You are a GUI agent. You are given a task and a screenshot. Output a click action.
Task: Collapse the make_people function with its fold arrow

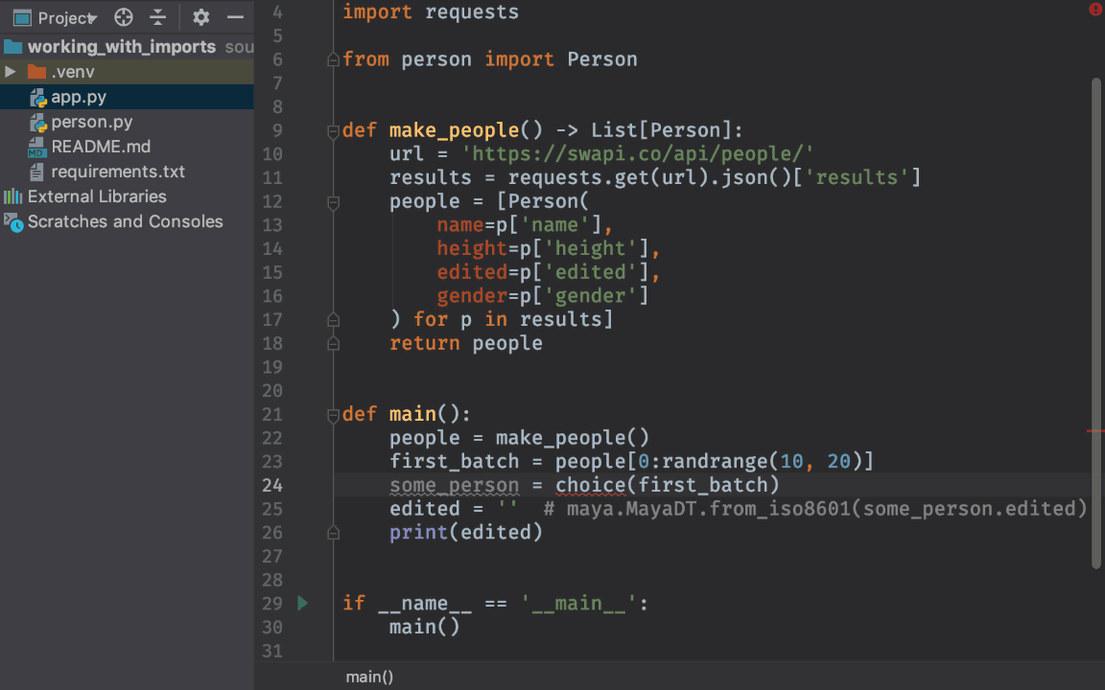(333, 129)
